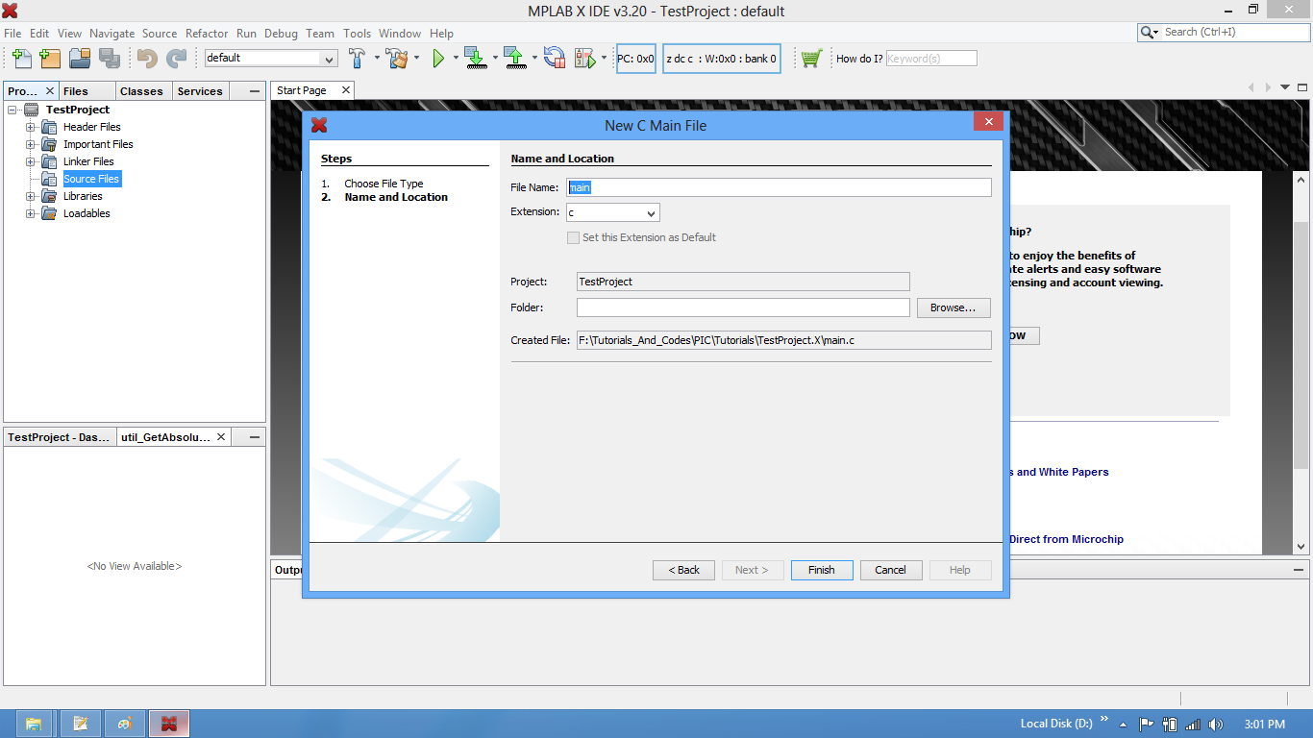Screen dimensions: 1313x738
Task: Click the Back button in wizard
Action: point(683,570)
